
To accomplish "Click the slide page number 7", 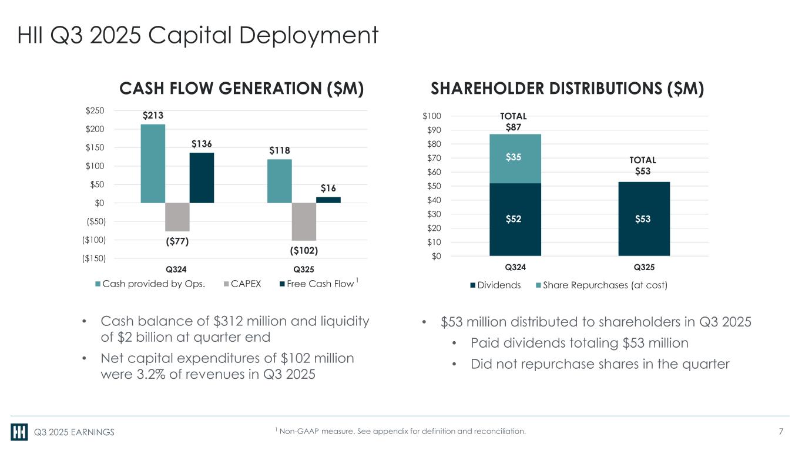I will click(781, 432).
